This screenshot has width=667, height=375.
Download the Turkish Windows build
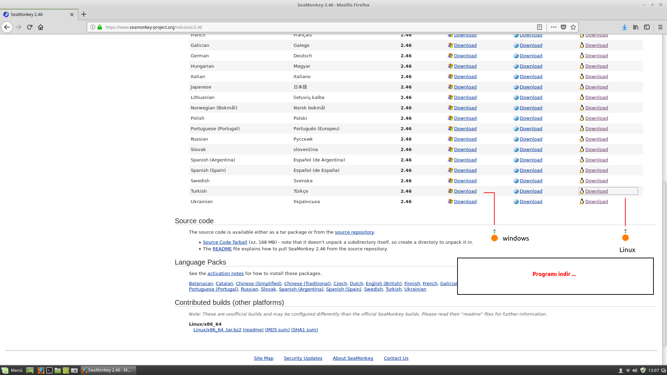[465, 191]
